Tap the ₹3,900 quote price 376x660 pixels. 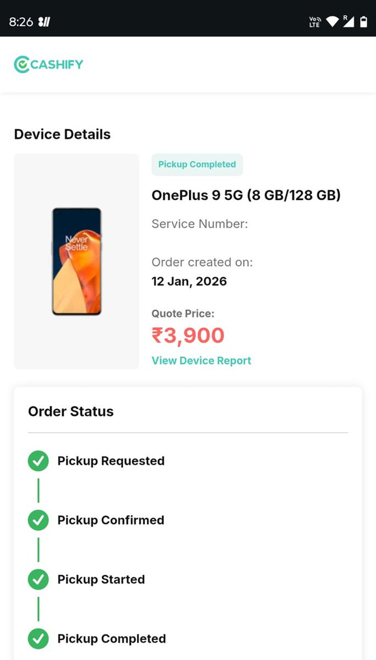coord(188,335)
